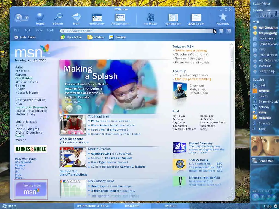Viewport: 279px width, 209px height.
Task: Open the Travel category link
Action: click(x=20, y=136)
